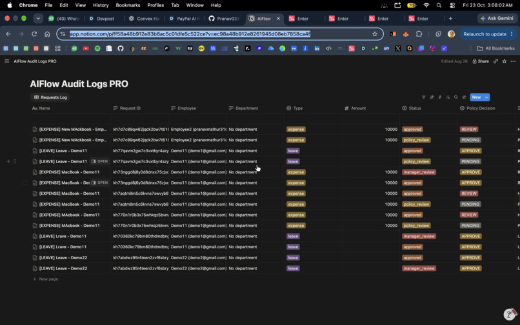Image resolution: width=520 pixels, height=325 pixels.
Task: Click the Filter icon in database toolbar
Action: point(423,97)
